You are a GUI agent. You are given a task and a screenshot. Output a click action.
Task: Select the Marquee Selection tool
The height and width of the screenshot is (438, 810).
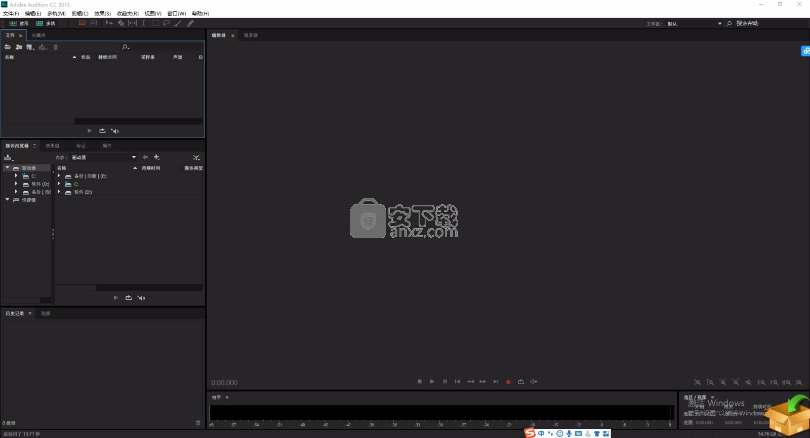point(155,23)
